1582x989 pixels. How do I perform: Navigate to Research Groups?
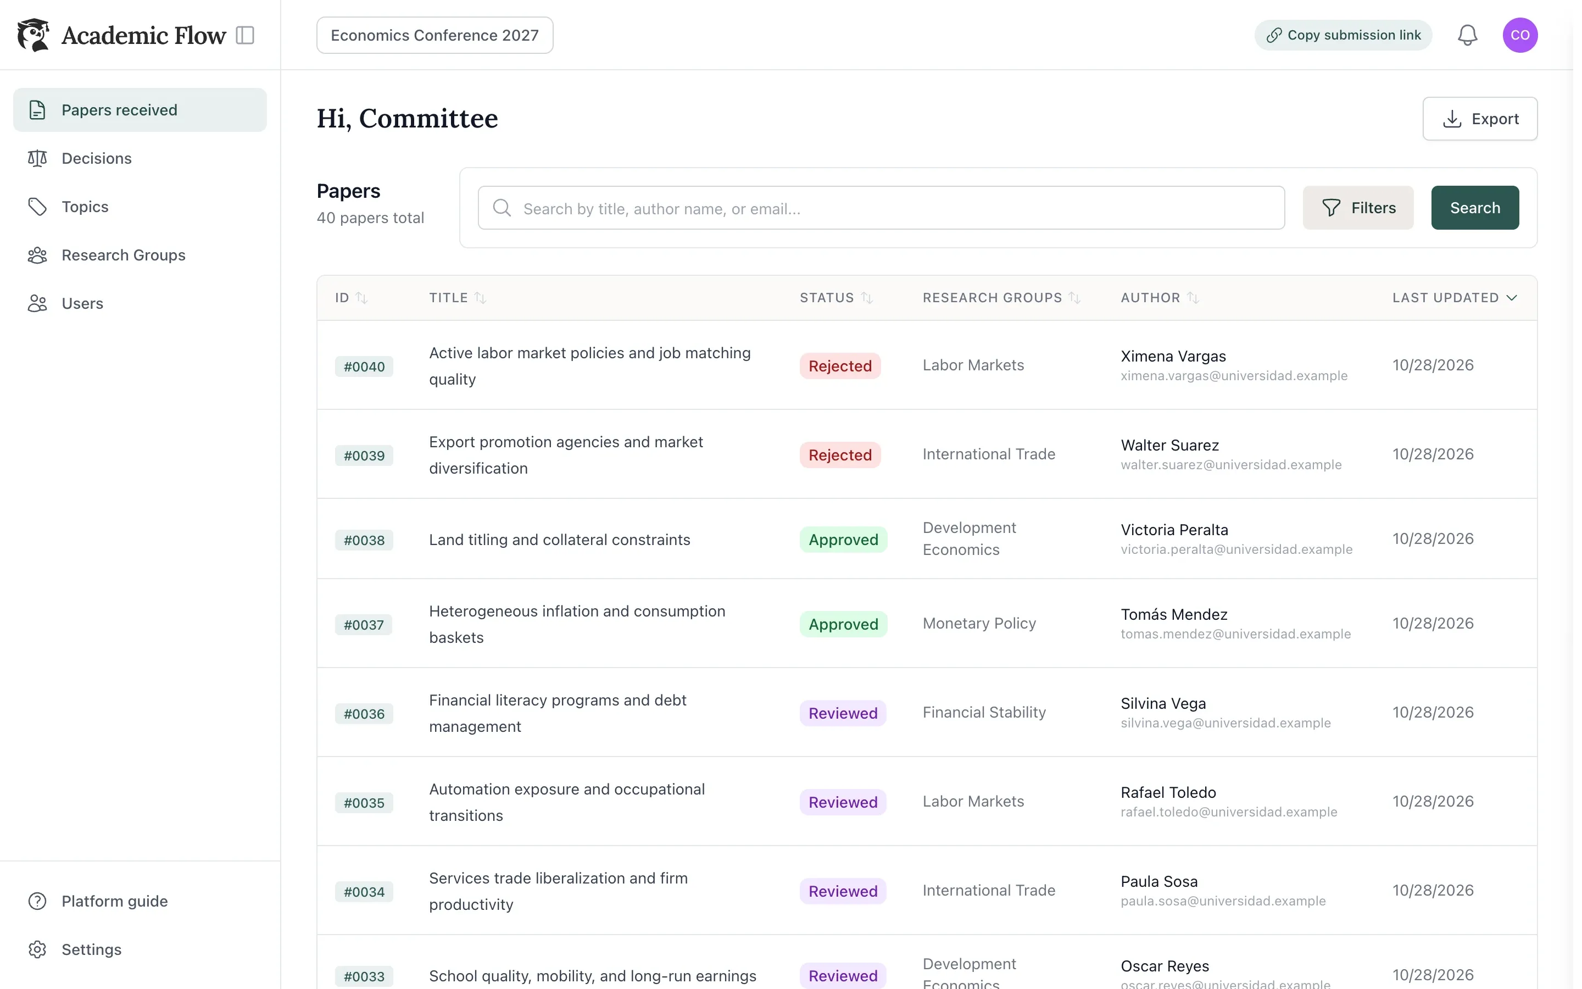(140, 255)
